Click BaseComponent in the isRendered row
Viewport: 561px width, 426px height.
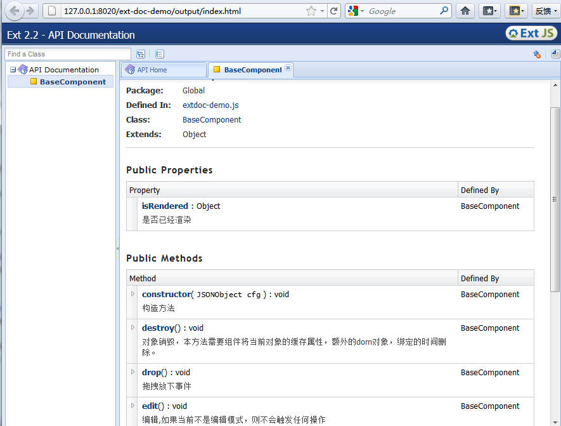coord(490,206)
